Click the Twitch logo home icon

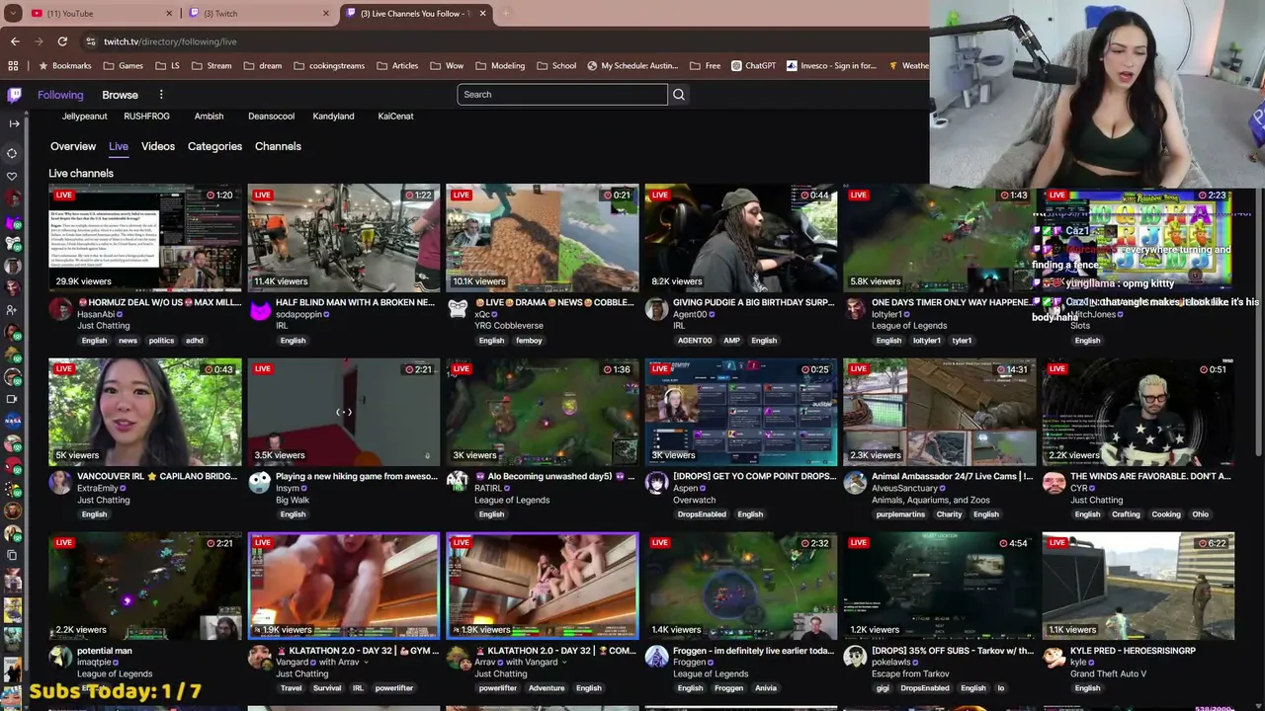click(14, 95)
